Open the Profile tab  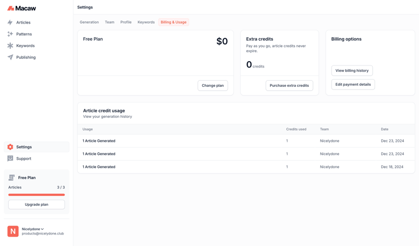126,22
